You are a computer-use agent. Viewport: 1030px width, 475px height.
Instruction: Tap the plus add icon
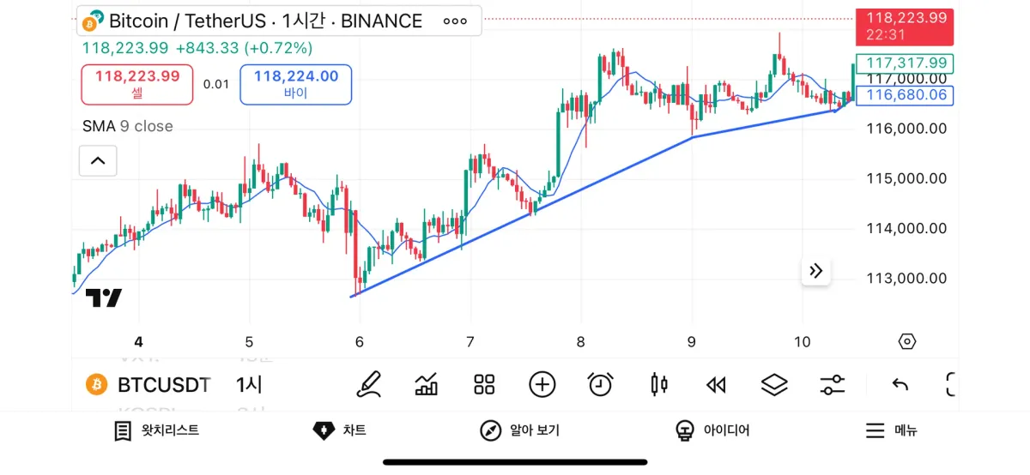pyautogui.click(x=542, y=384)
